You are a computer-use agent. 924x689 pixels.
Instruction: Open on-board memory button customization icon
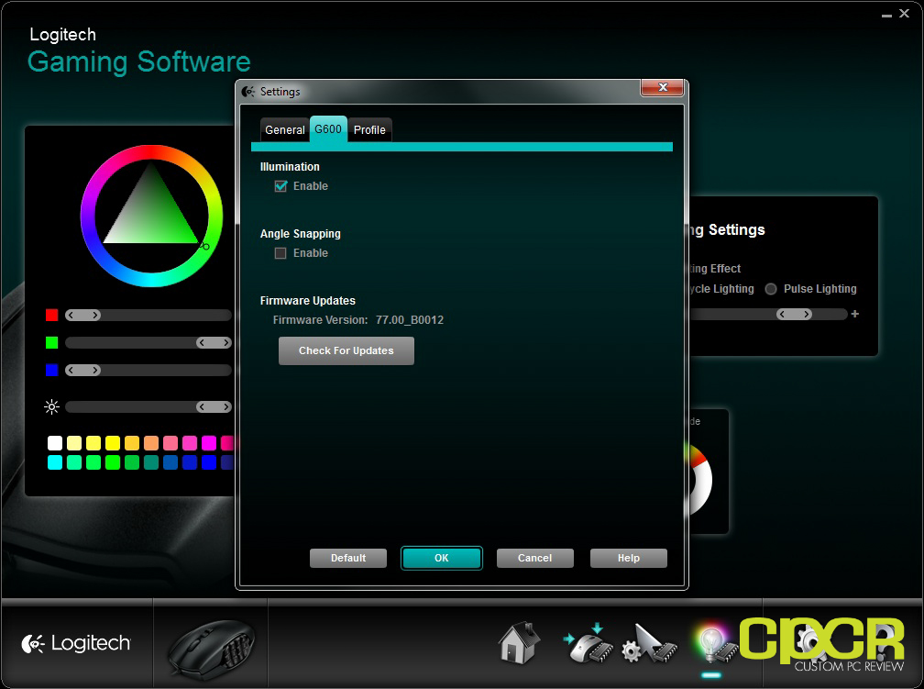click(x=588, y=643)
